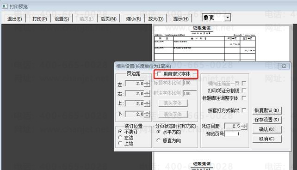Adjust the 下 margin spinner arrows
The image size is (297, 170).
coord(147,114)
